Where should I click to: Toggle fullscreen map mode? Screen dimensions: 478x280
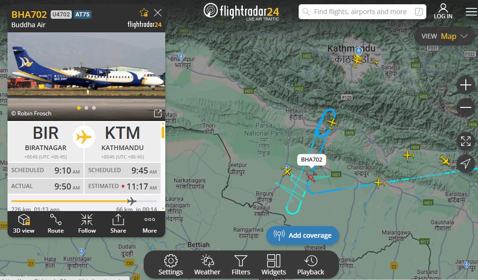tap(465, 141)
